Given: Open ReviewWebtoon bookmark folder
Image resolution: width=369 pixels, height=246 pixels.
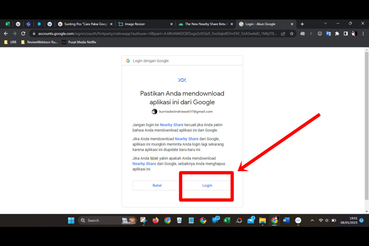Looking at the screenshot, I should [x=39, y=42].
